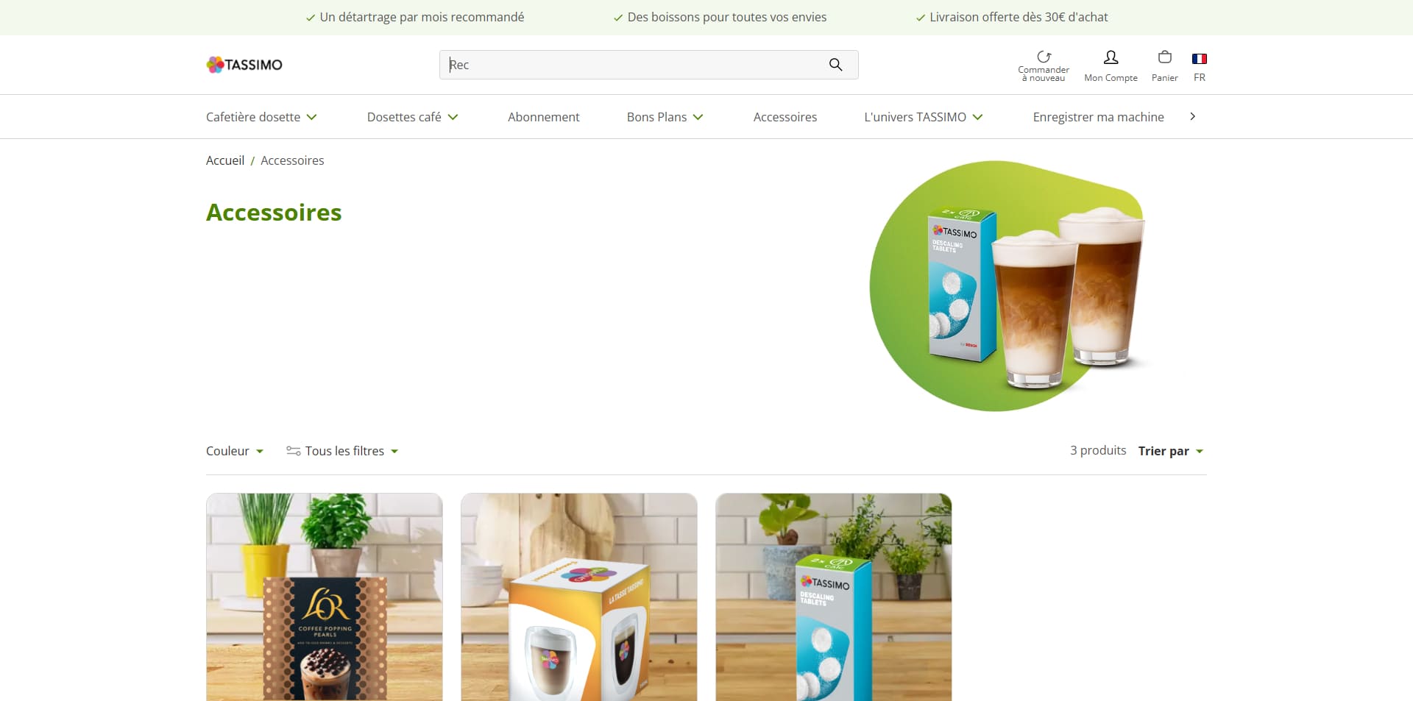Image resolution: width=1413 pixels, height=701 pixels.
Task: Expand the Cafetière dosette menu
Action: tap(261, 117)
